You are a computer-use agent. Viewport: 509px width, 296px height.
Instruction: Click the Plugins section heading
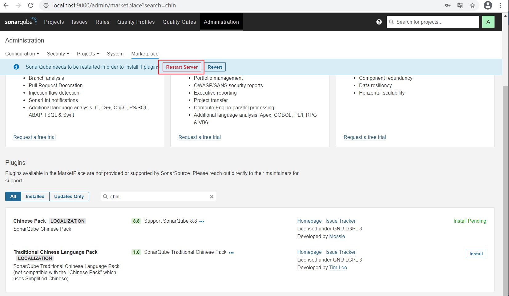point(15,163)
